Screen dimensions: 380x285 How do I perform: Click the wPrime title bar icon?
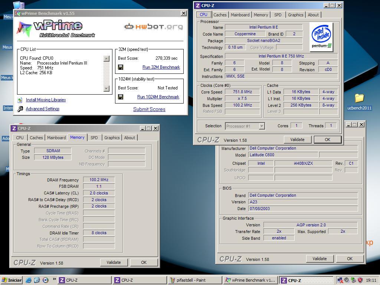(18, 13)
